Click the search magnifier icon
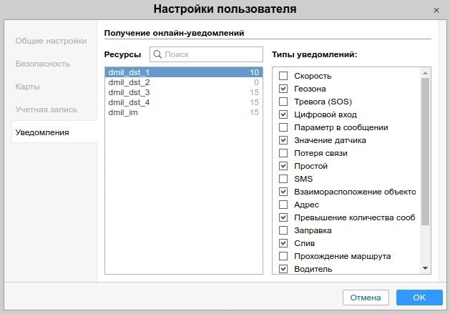 tap(157, 54)
